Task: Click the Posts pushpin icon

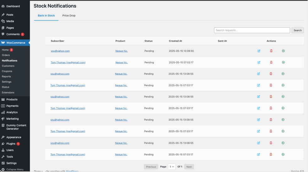Action: [3, 15]
